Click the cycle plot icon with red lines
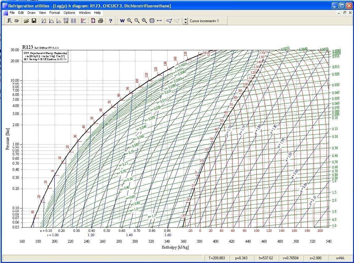This screenshot has height=263, width=354. click(83, 21)
